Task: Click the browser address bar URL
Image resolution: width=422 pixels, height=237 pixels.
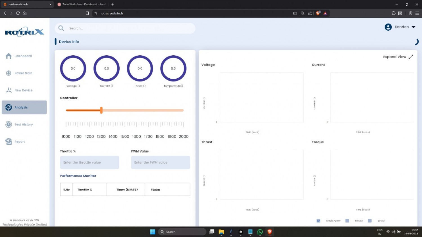Action: coord(112,13)
